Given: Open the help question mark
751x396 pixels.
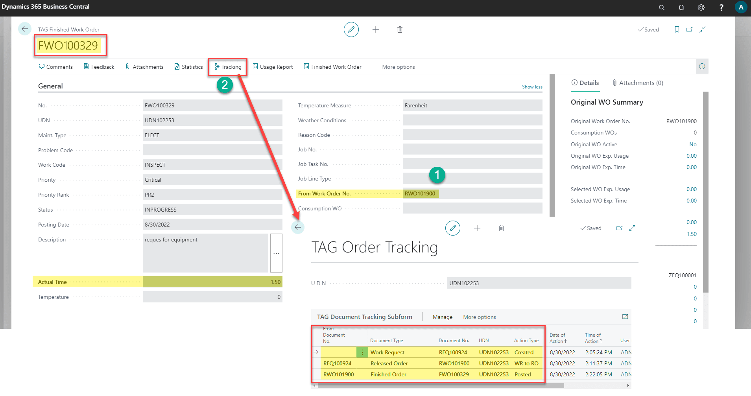Looking at the screenshot, I should click(x=721, y=7).
